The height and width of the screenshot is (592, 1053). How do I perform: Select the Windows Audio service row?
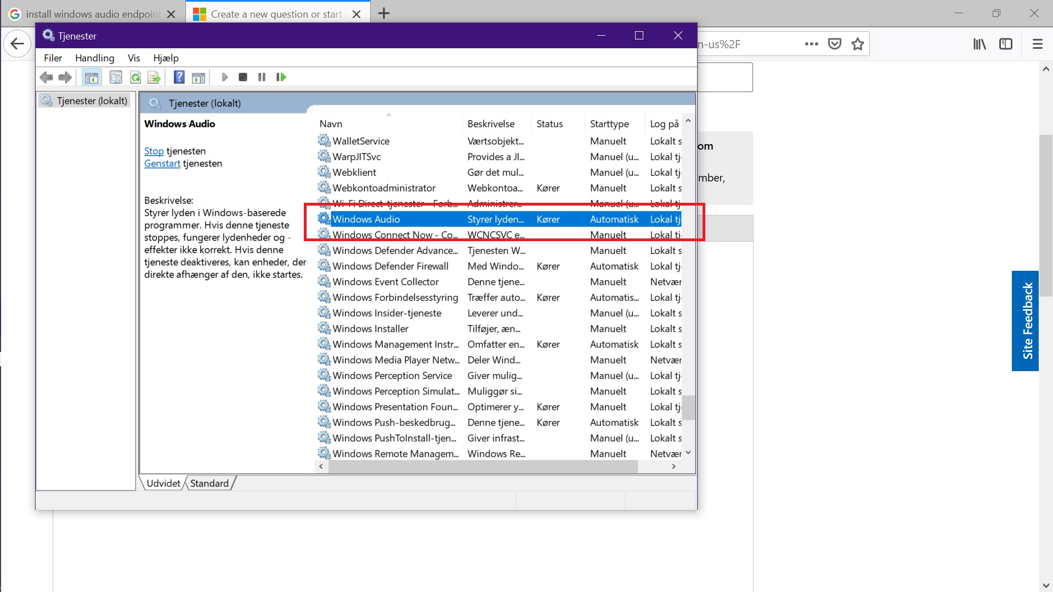pyautogui.click(x=499, y=219)
